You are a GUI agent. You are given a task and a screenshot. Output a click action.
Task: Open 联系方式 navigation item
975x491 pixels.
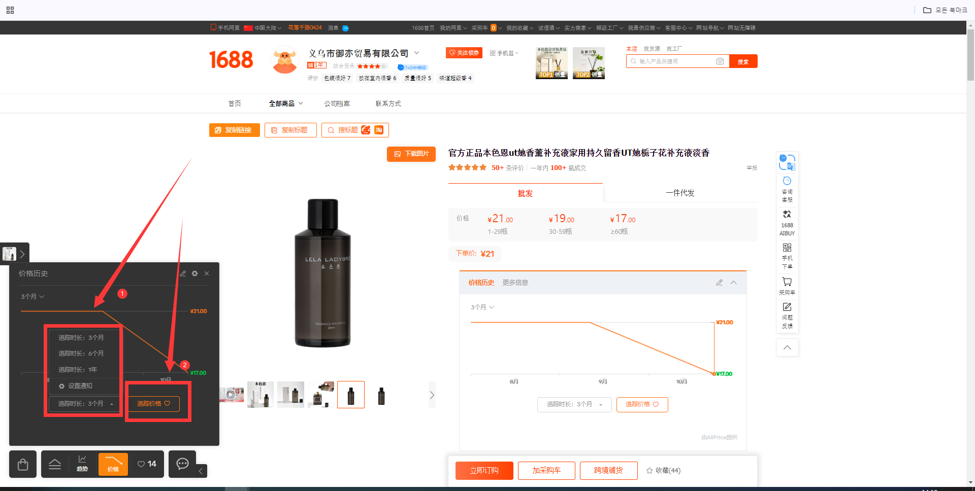pos(388,103)
